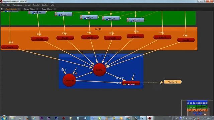Screen dimensions: 214x120
Task: Select the Camera1 node
Action: (x=69, y=80)
